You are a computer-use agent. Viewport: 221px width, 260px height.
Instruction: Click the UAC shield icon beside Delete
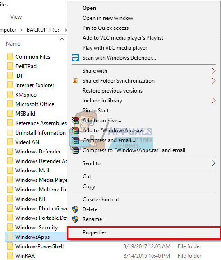(75, 209)
